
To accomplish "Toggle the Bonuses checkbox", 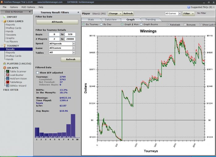I will click(185, 25).
